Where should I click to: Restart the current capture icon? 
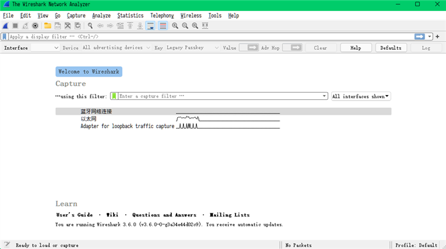(x=25, y=26)
